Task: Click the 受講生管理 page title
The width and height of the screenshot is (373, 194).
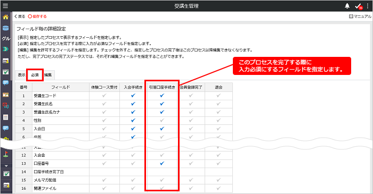Action: [186, 6]
